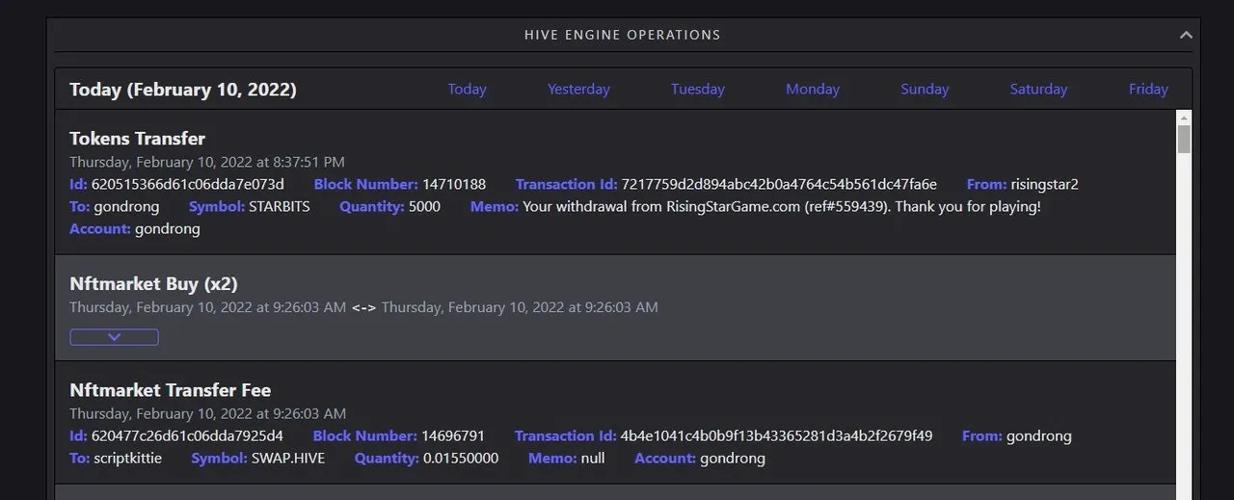This screenshot has height=500, width=1234.
Task: View Sunday's operations
Action: tap(925, 89)
